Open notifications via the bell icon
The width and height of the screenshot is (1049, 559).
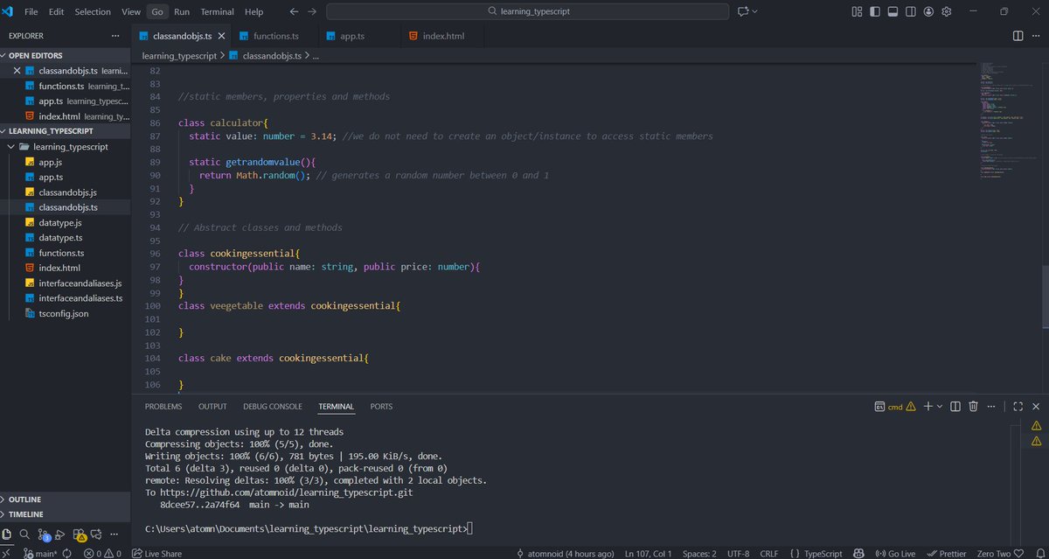tap(1040, 553)
